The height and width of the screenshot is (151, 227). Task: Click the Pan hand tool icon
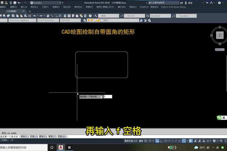(48, 16)
